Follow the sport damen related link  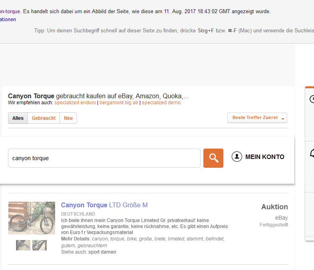(102, 252)
